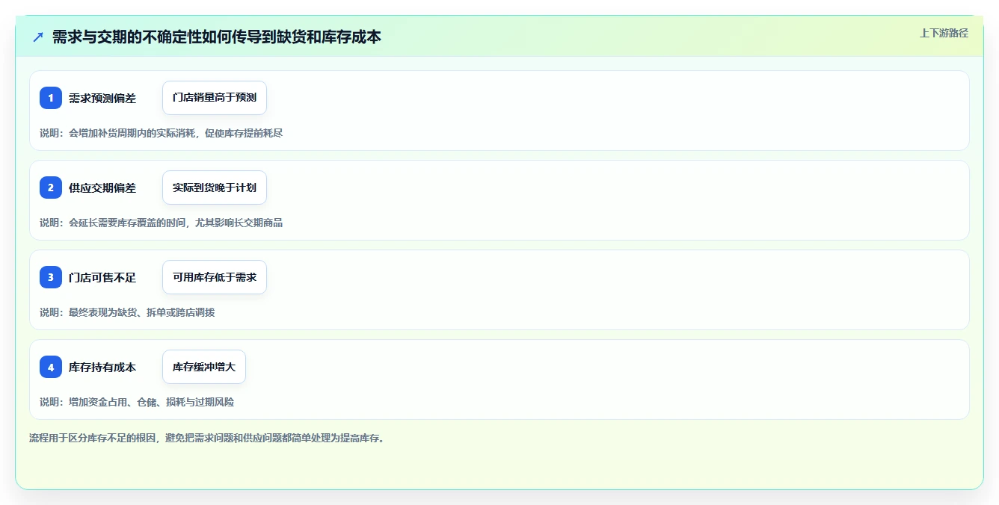Click the 上下游路径 label
The width and height of the screenshot is (999, 505).
(x=944, y=33)
